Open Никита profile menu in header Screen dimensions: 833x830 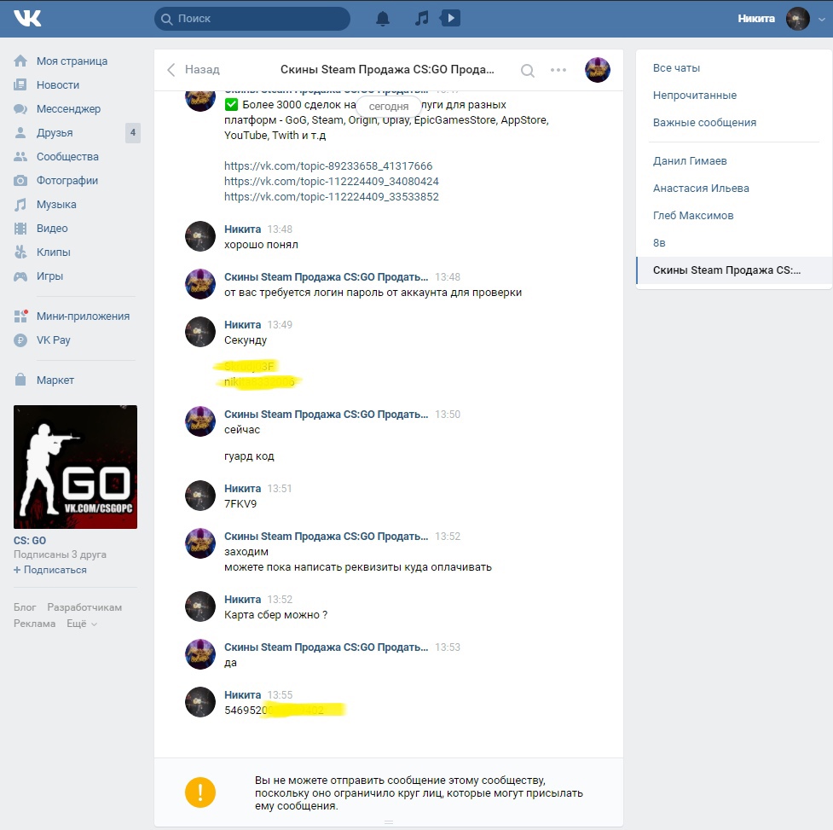tap(774, 19)
